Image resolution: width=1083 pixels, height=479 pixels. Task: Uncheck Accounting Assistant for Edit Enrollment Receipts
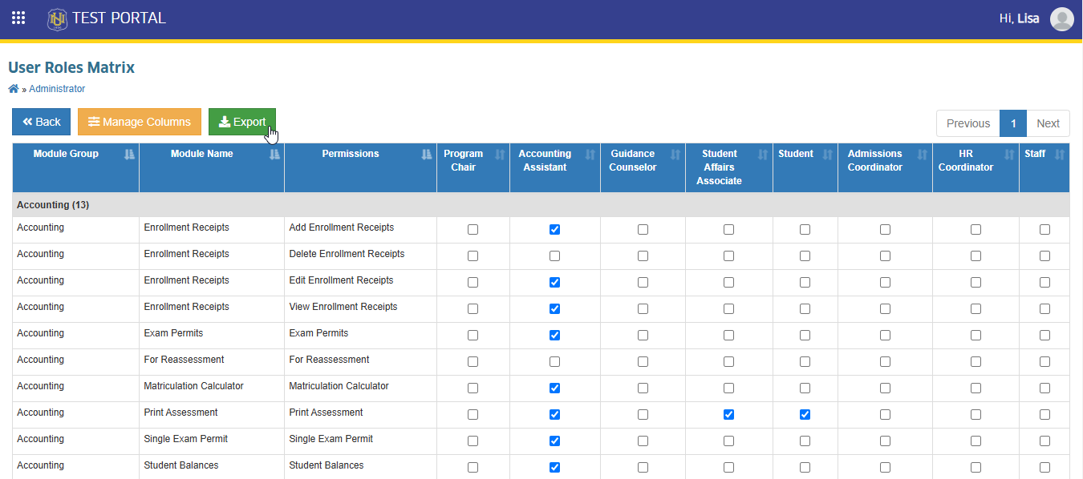(554, 283)
